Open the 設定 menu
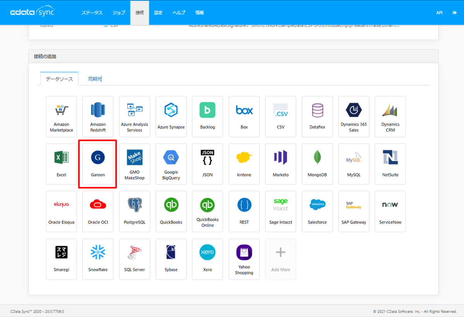The height and width of the screenshot is (317, 464). pyautogui.click(x=158, y=13)
